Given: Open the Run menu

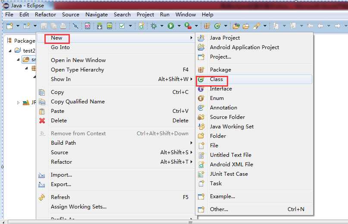Looking at the screenshot, I should tap(165, 14).
